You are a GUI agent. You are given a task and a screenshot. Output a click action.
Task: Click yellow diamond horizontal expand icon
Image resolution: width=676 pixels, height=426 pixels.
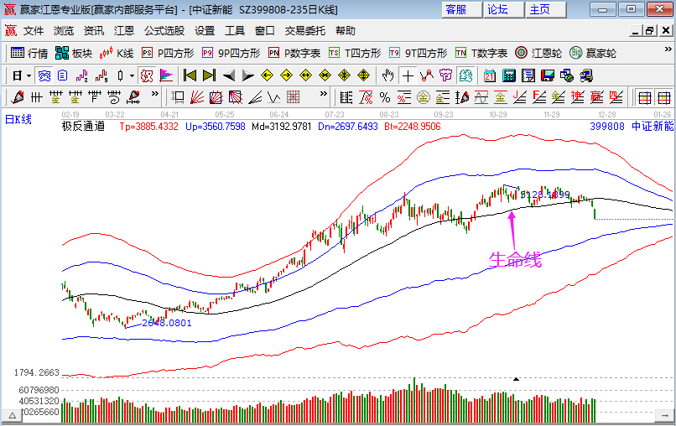[x=305, y=75]
